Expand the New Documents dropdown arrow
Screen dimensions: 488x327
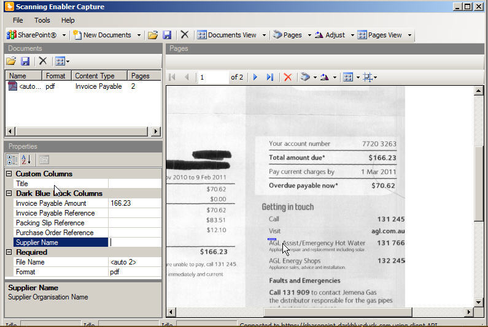(x=139, y=35)
